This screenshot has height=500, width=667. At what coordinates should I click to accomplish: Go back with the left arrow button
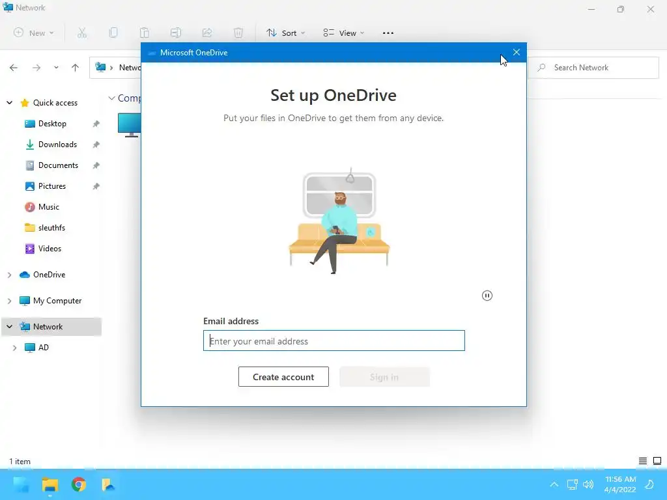pos(14,68)
